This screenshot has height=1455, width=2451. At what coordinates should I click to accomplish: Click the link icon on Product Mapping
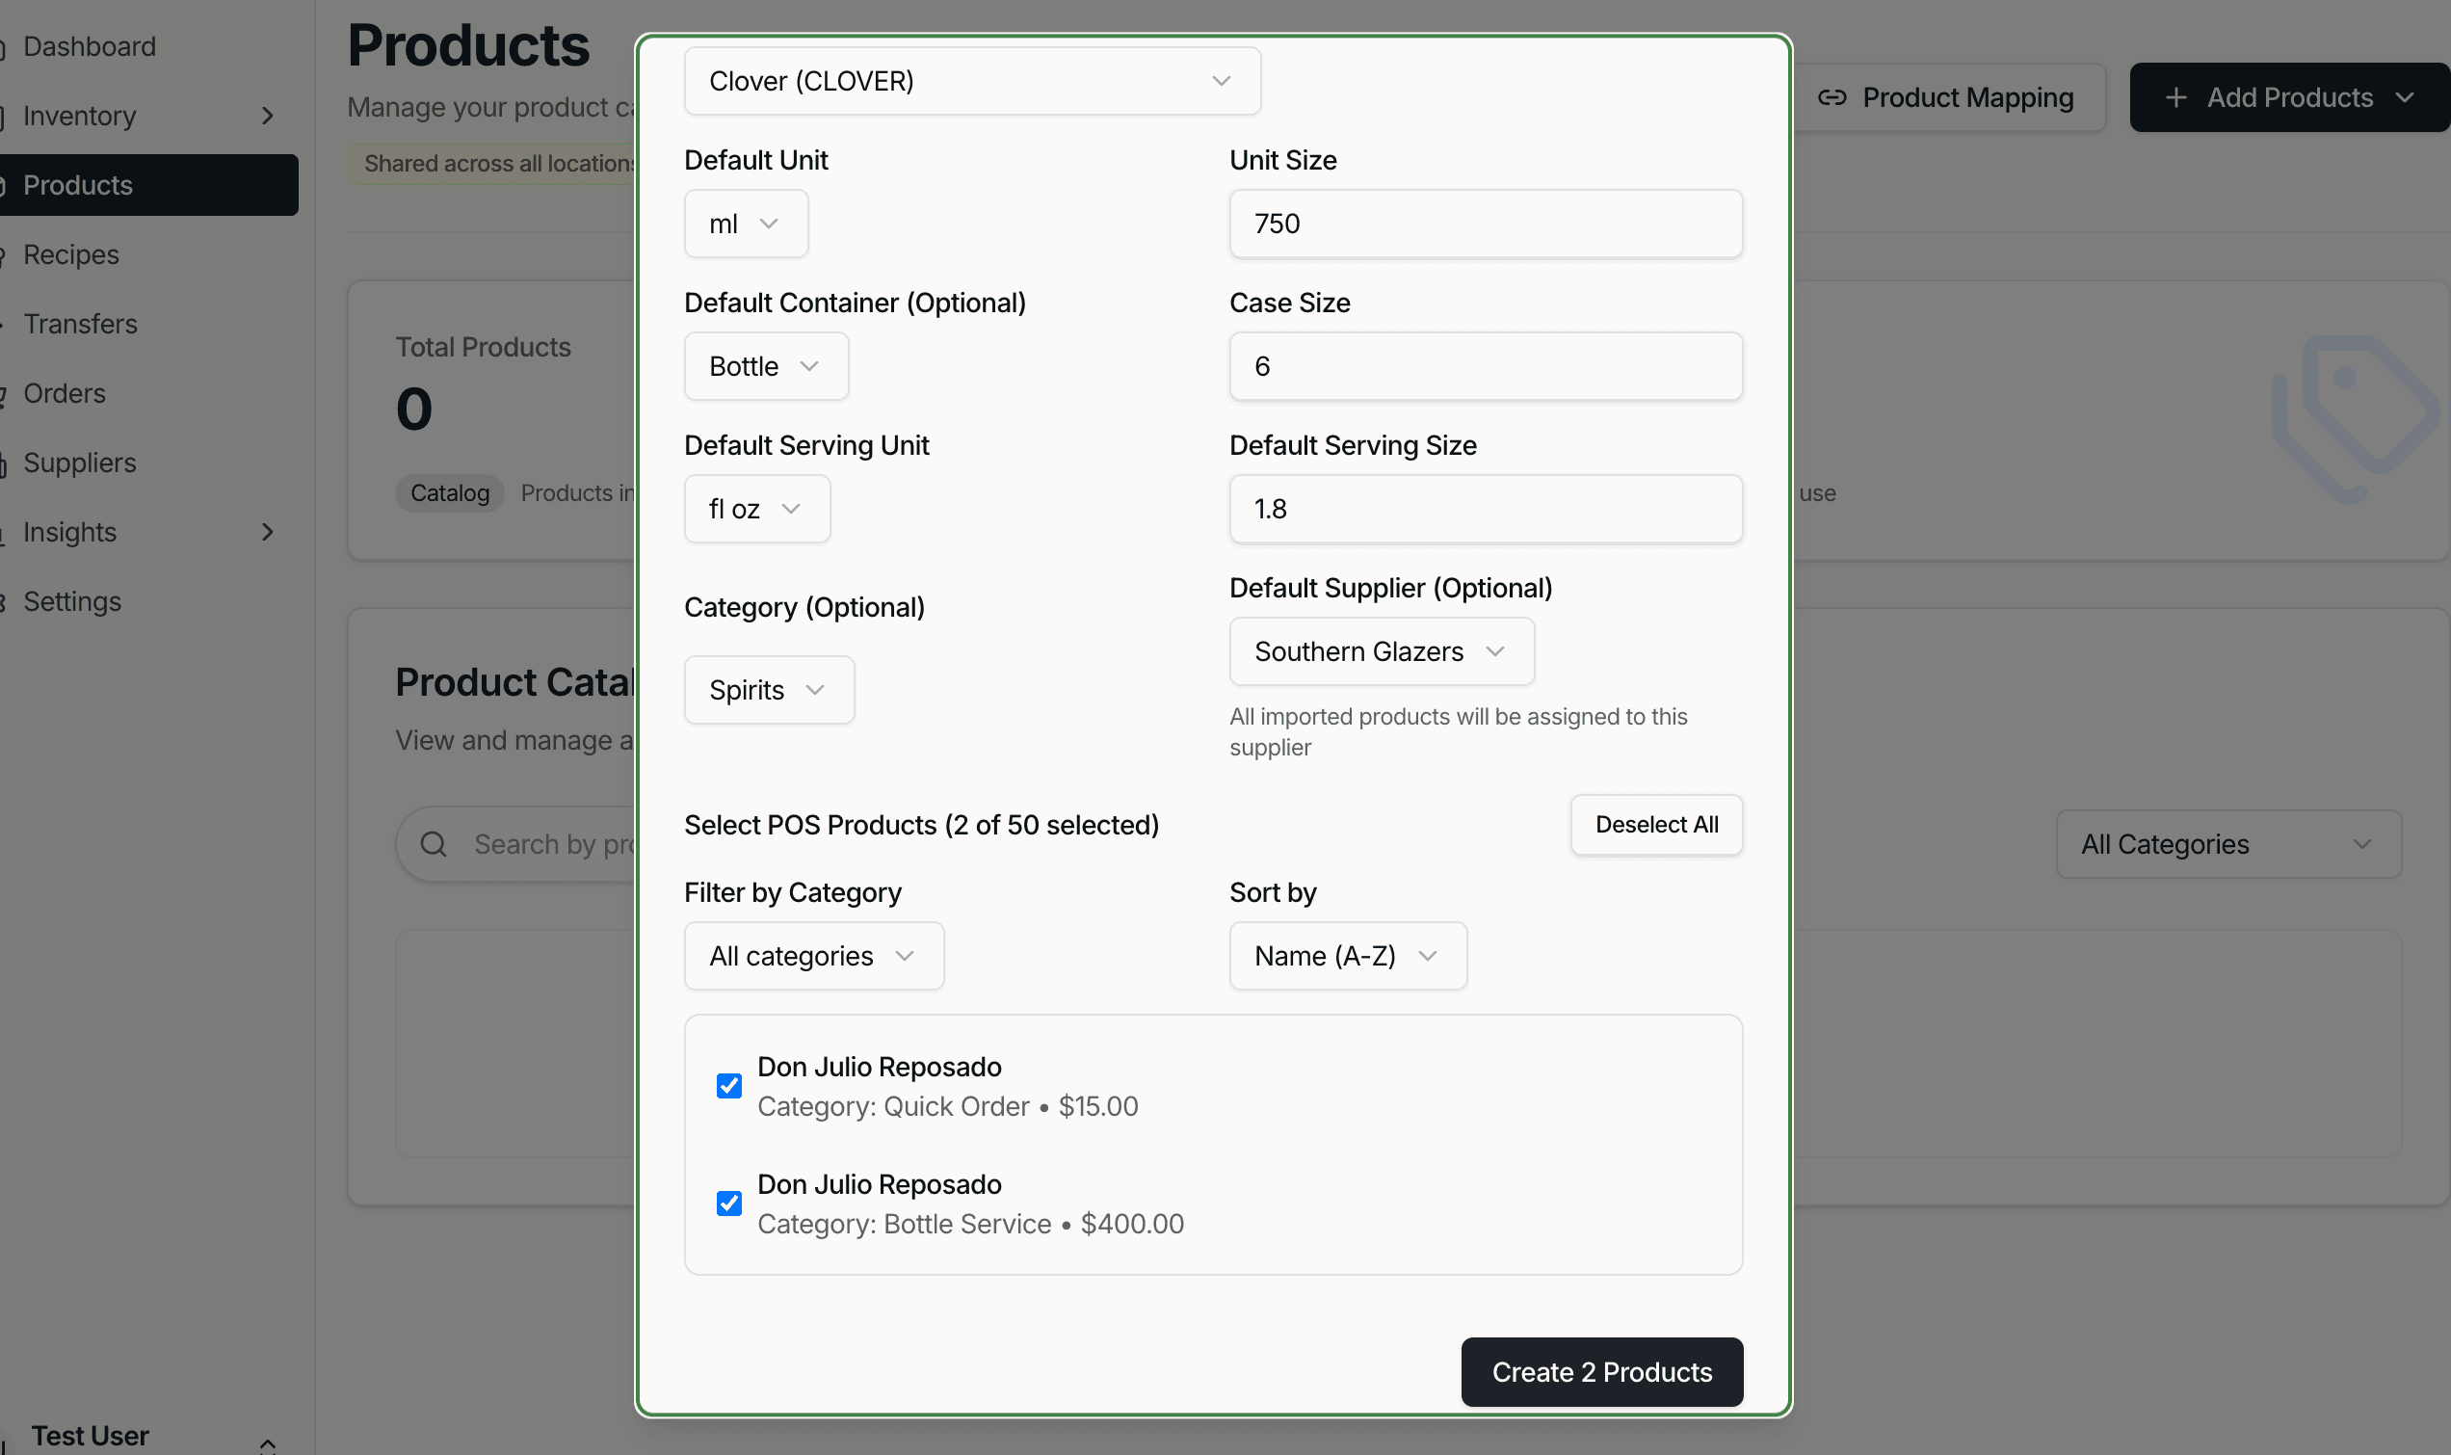[x=1835, y=97]
